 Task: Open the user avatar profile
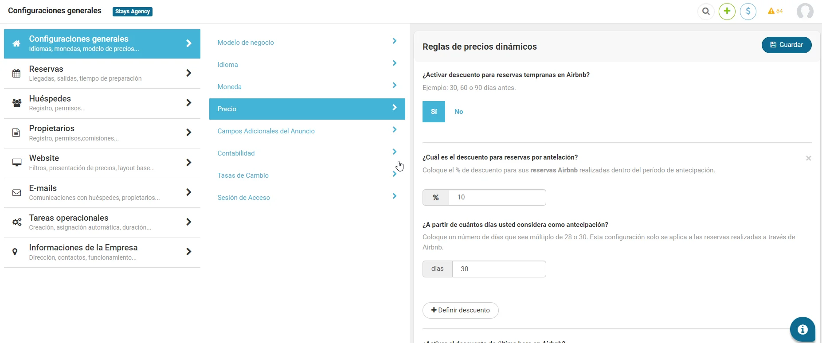pos(805,11)
